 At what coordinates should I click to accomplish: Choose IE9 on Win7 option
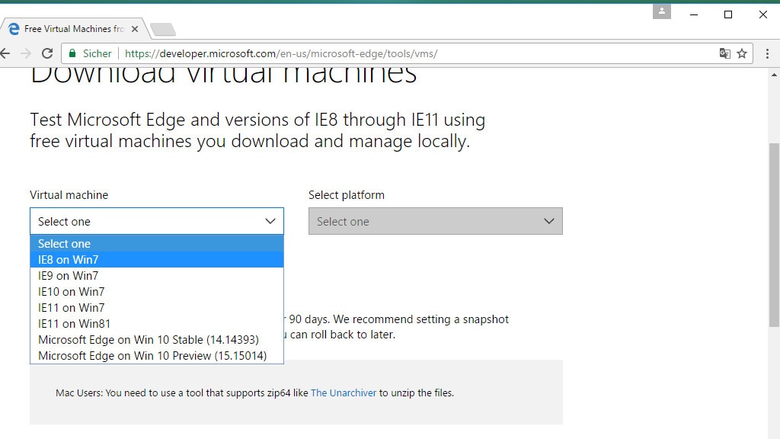[69, 276]
